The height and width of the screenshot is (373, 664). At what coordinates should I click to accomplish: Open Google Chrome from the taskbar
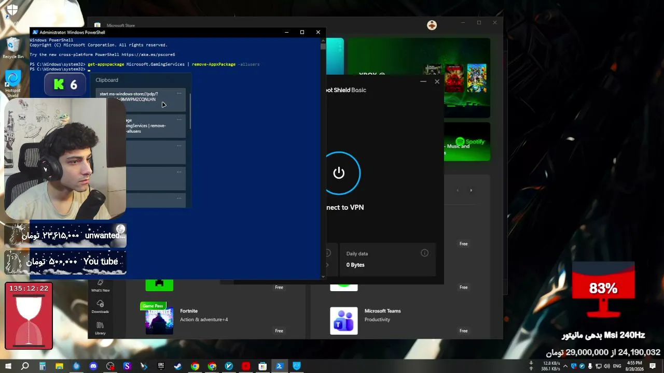195,366
